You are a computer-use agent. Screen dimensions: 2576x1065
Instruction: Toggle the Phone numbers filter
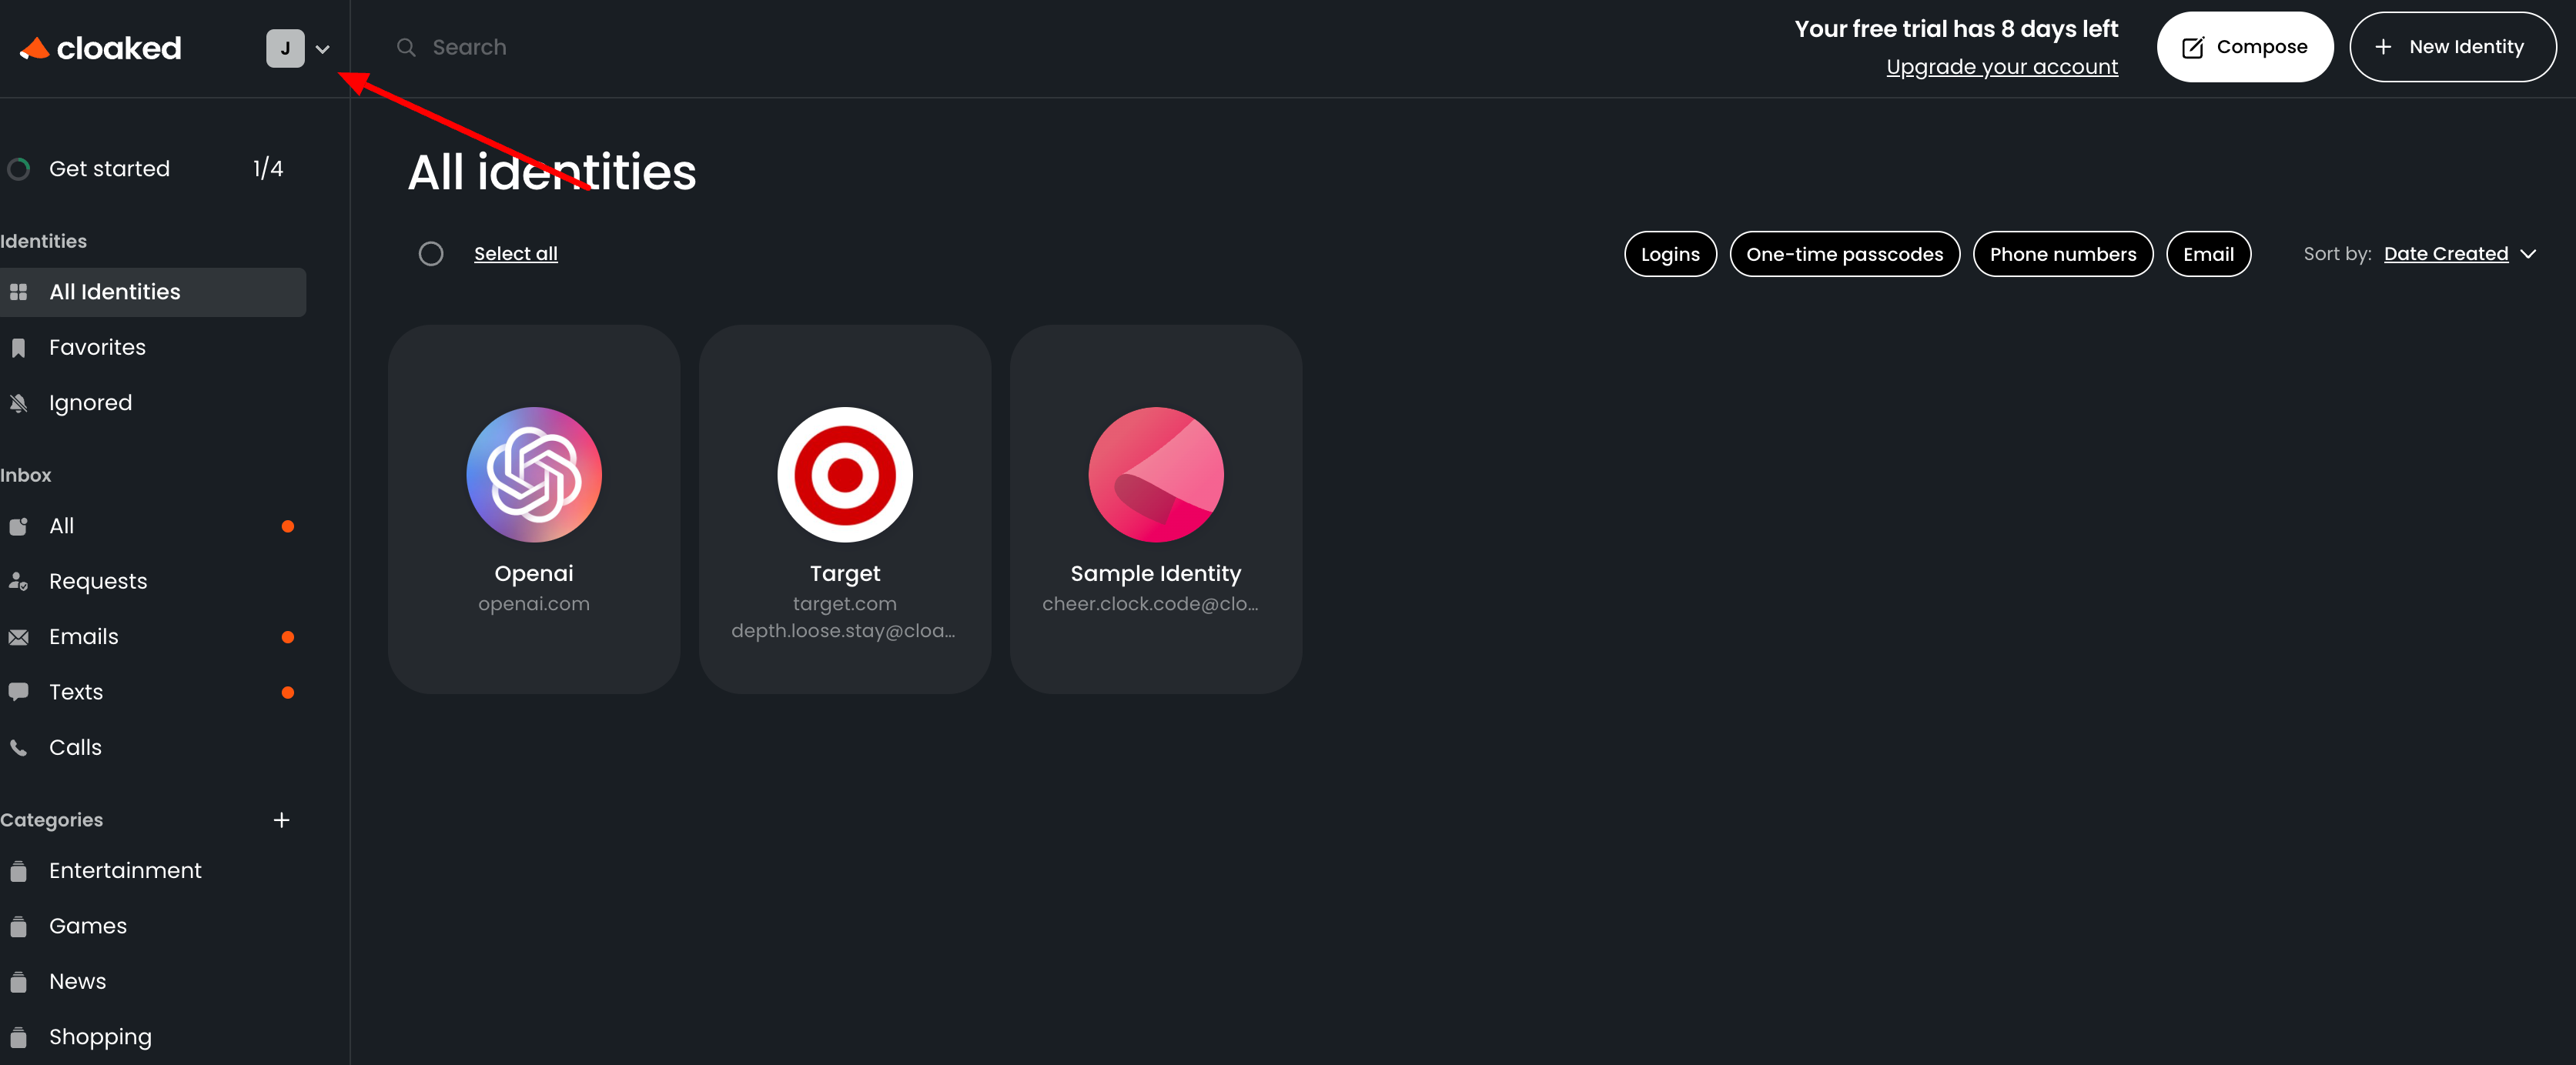pos(2063,254)
